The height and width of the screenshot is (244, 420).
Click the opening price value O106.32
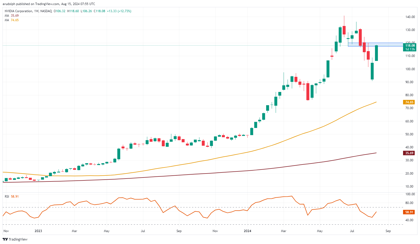coord(60,11)
